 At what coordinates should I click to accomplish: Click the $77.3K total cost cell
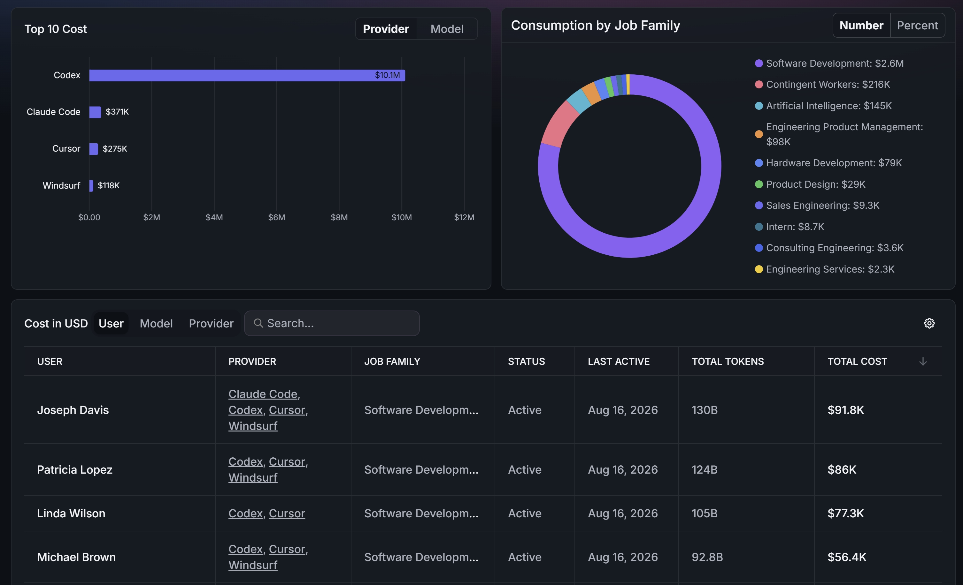coord(845,513)
